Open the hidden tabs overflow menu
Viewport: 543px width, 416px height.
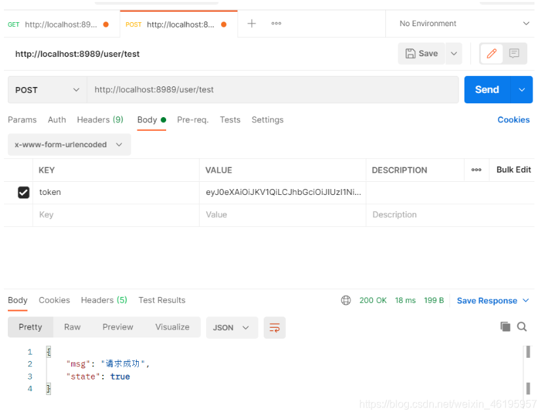point(275,24)
